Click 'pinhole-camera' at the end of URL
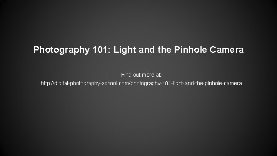277x156 pixels. (x=223, y=83)
